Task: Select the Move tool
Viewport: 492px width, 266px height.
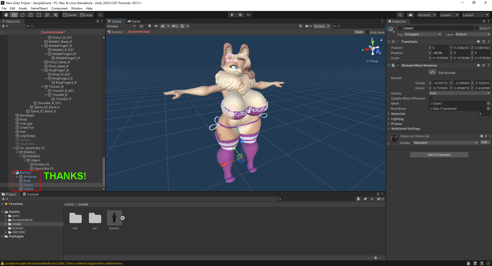Action: [x=14, y=15]
